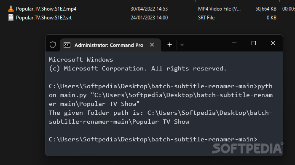295x165 pixels.
Task: Maximize the terminal window
Action: point(254,43)
